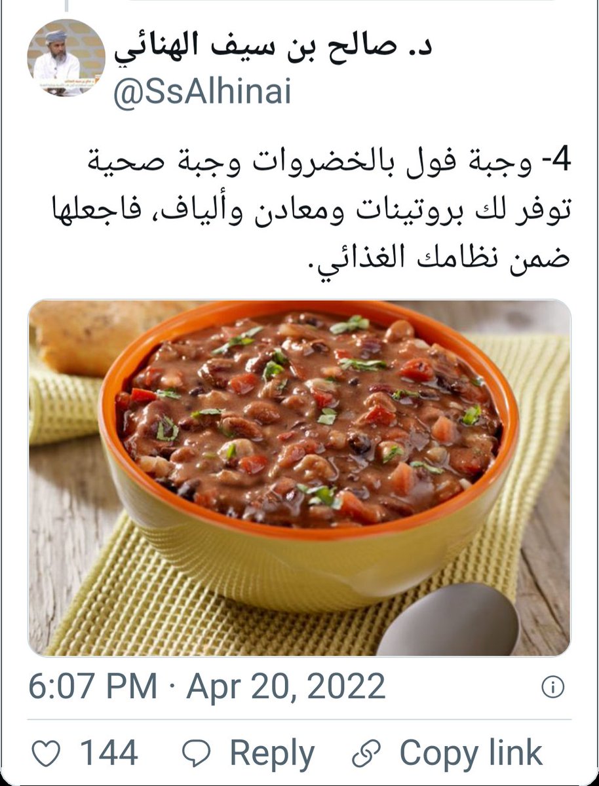Click the tweet line ending ضمن نظامك الغذائي

click(438, 256)
